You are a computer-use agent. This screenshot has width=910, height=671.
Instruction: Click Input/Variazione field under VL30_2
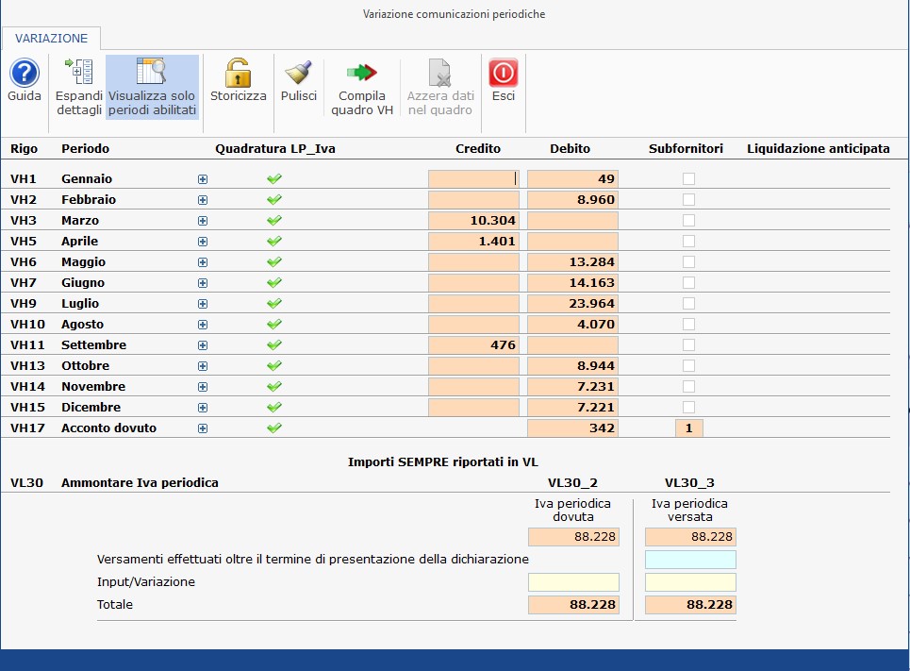click(573, 582)
